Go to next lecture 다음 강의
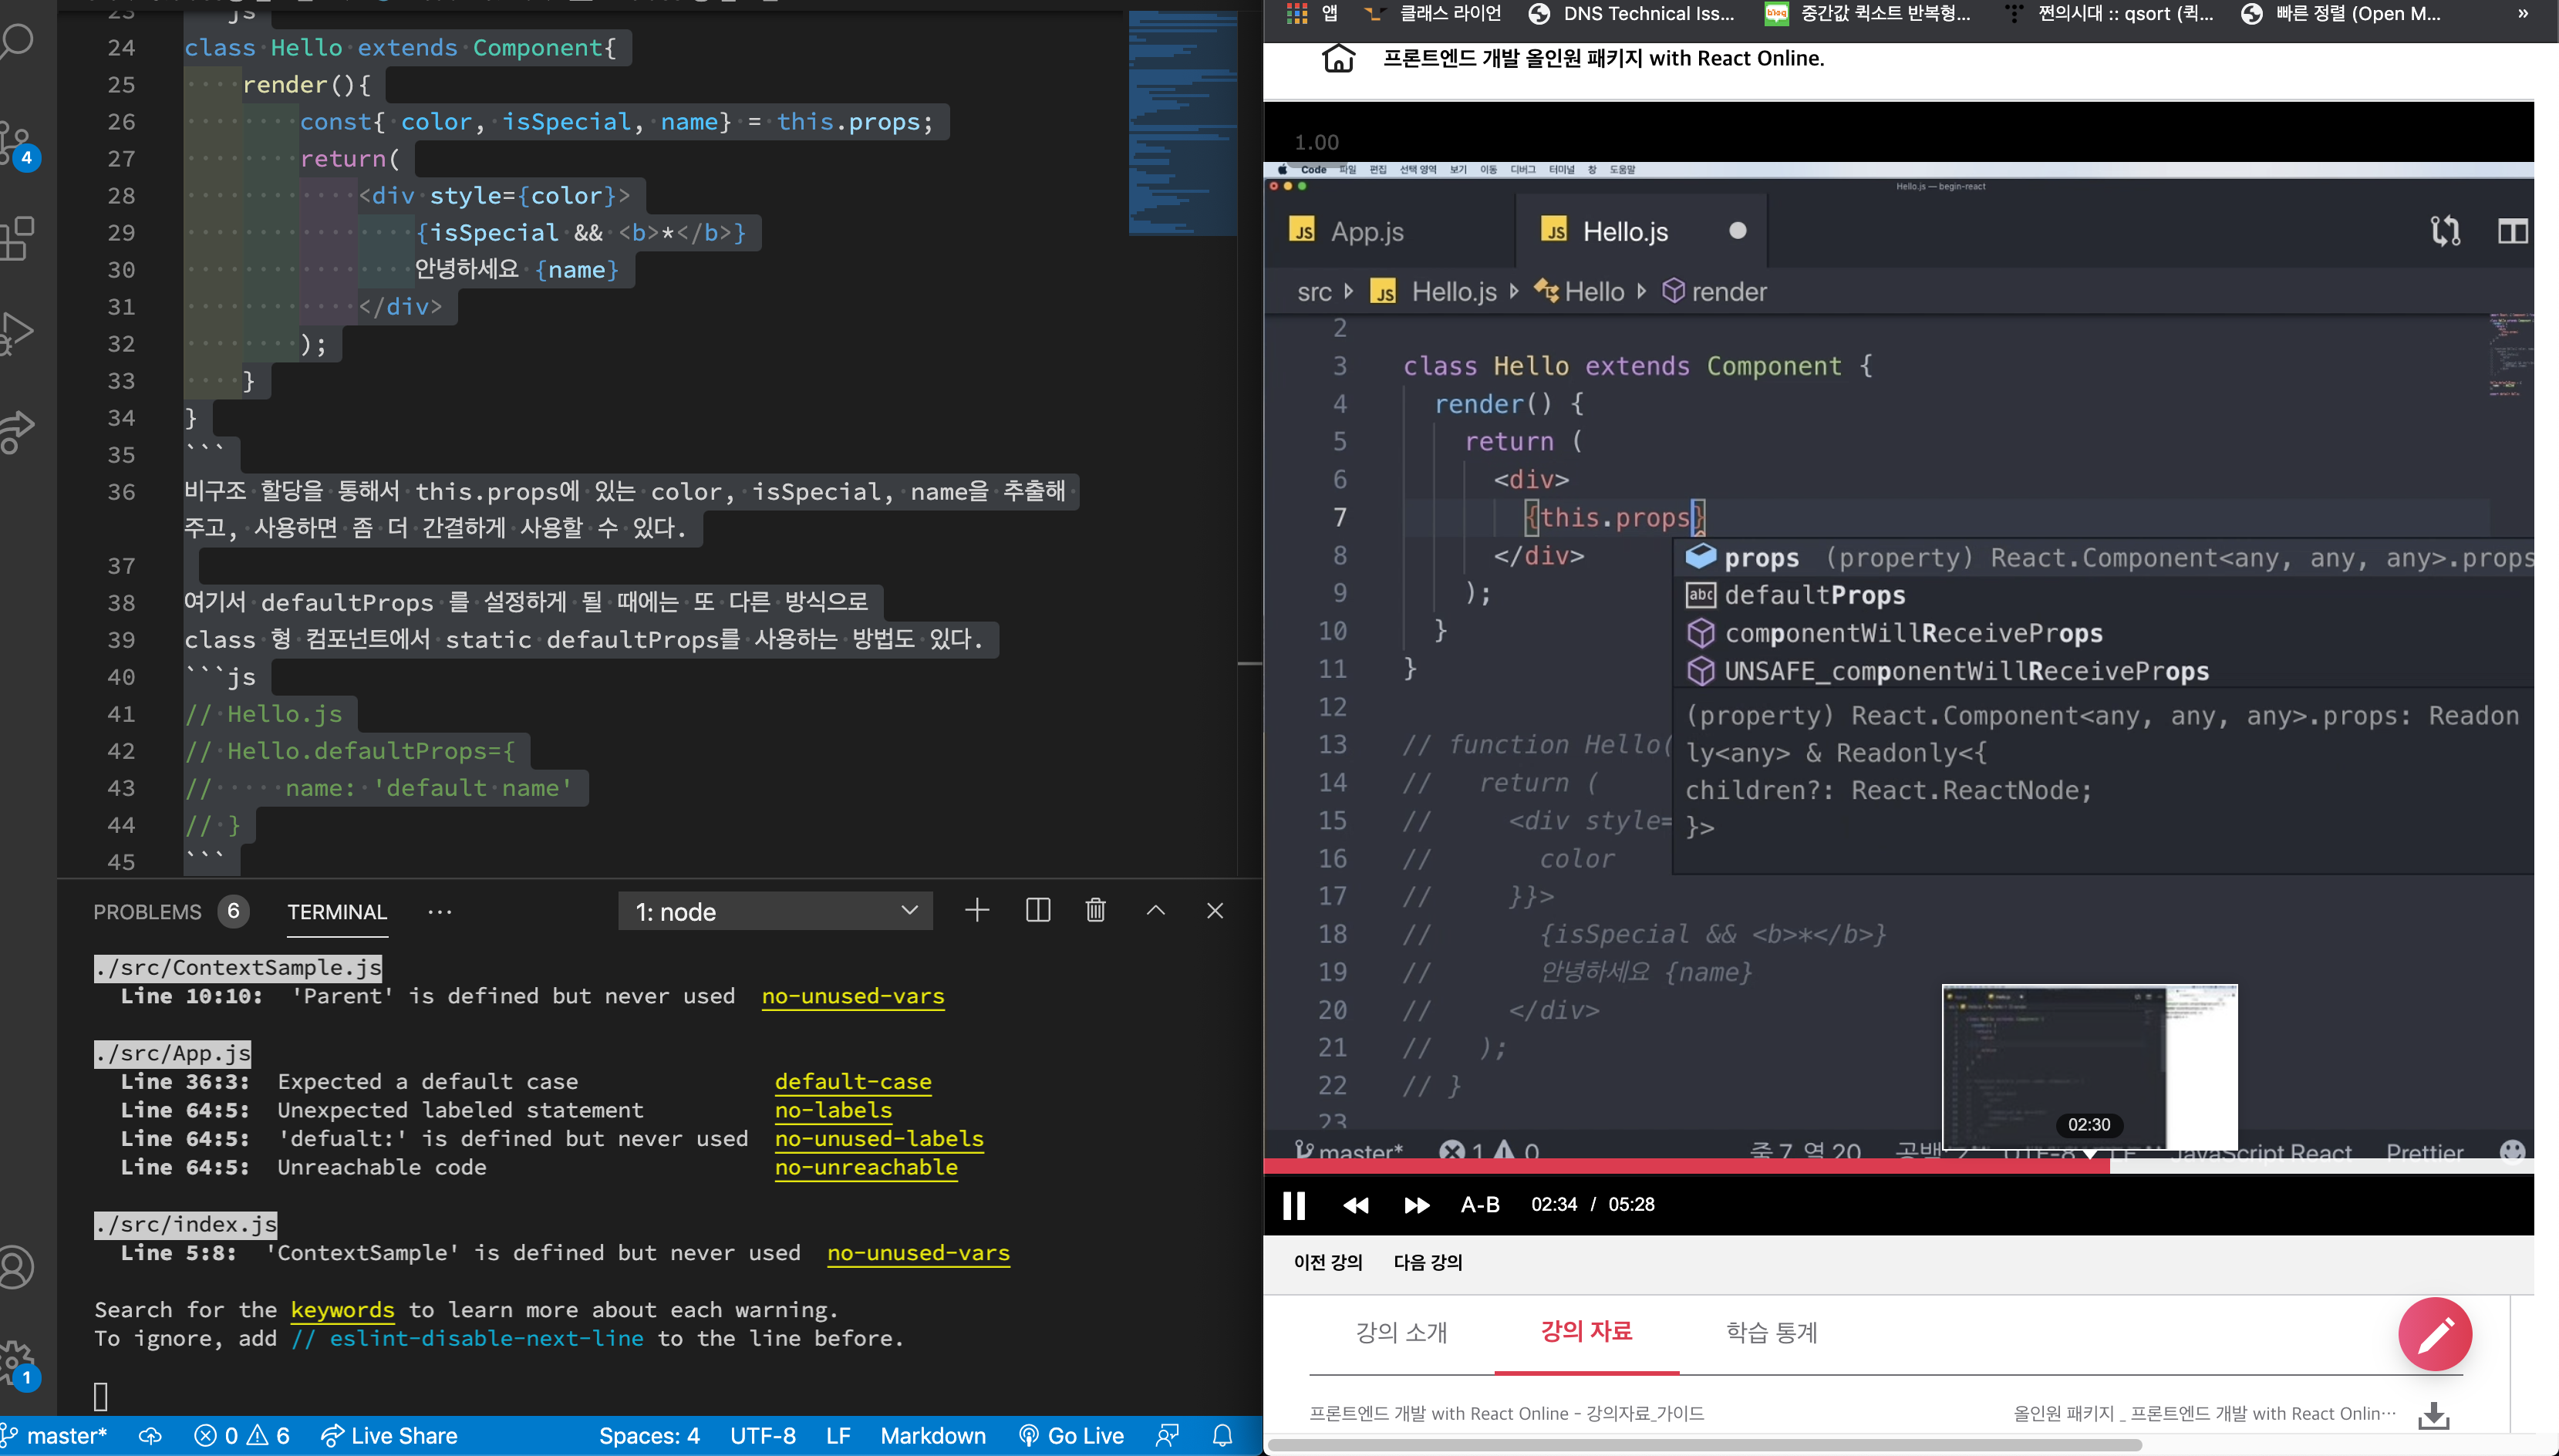Screen dimensions: 2559x1456 [x=1427, y=1262]
